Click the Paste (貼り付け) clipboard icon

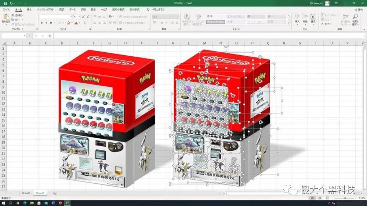point(6,17)
